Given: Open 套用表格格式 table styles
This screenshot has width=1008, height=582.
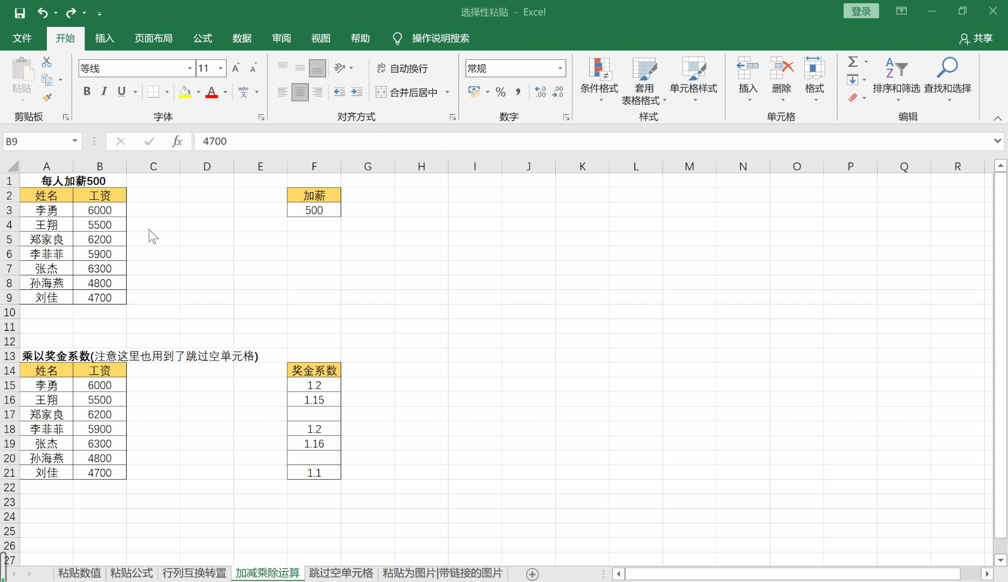Looking at the screenshot, I should tap(644, 81).
